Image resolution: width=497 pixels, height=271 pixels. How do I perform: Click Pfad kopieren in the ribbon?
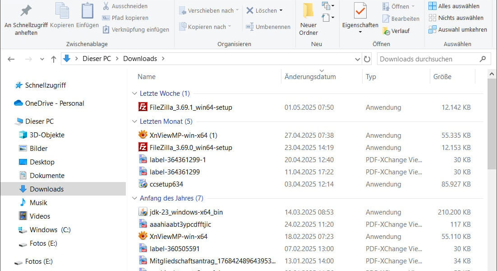coord(125,18)
